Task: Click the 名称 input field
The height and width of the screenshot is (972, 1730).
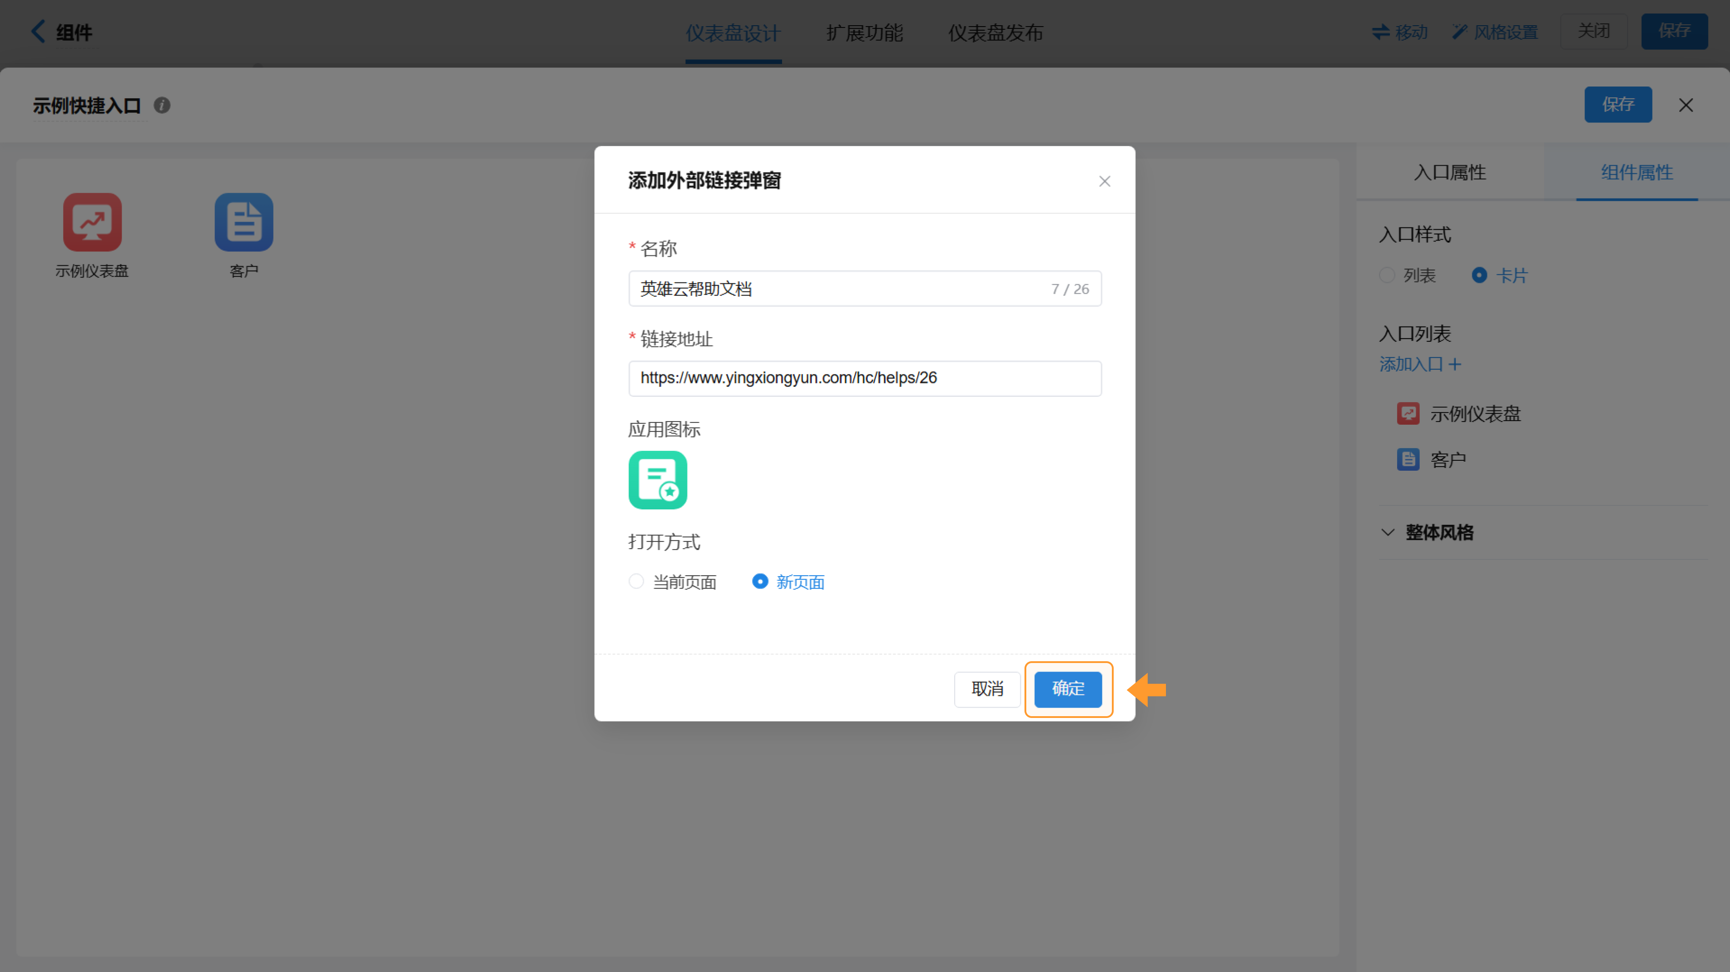Action: [x=865, y=289]
